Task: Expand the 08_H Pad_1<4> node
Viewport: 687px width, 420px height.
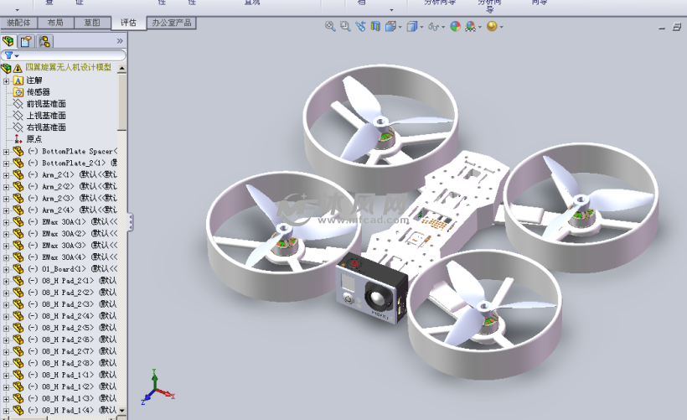Action: tap(6, 411)
